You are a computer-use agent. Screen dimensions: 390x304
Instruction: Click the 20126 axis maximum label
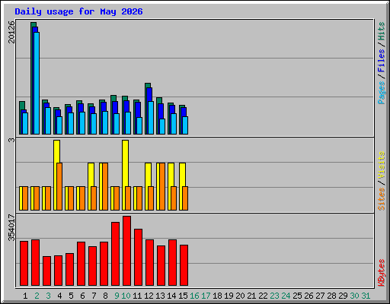11,32
